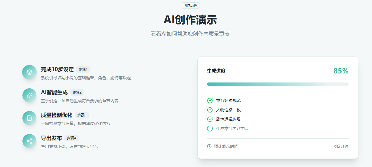This screenshot has height=167, width=372.
Task: Click description 导出完整小说，发布到各大平台
Action: 70,147
